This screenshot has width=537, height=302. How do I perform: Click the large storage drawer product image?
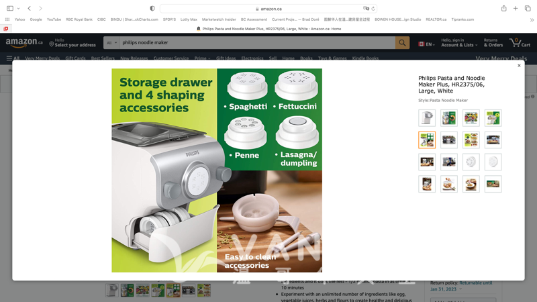click(217, 170)
